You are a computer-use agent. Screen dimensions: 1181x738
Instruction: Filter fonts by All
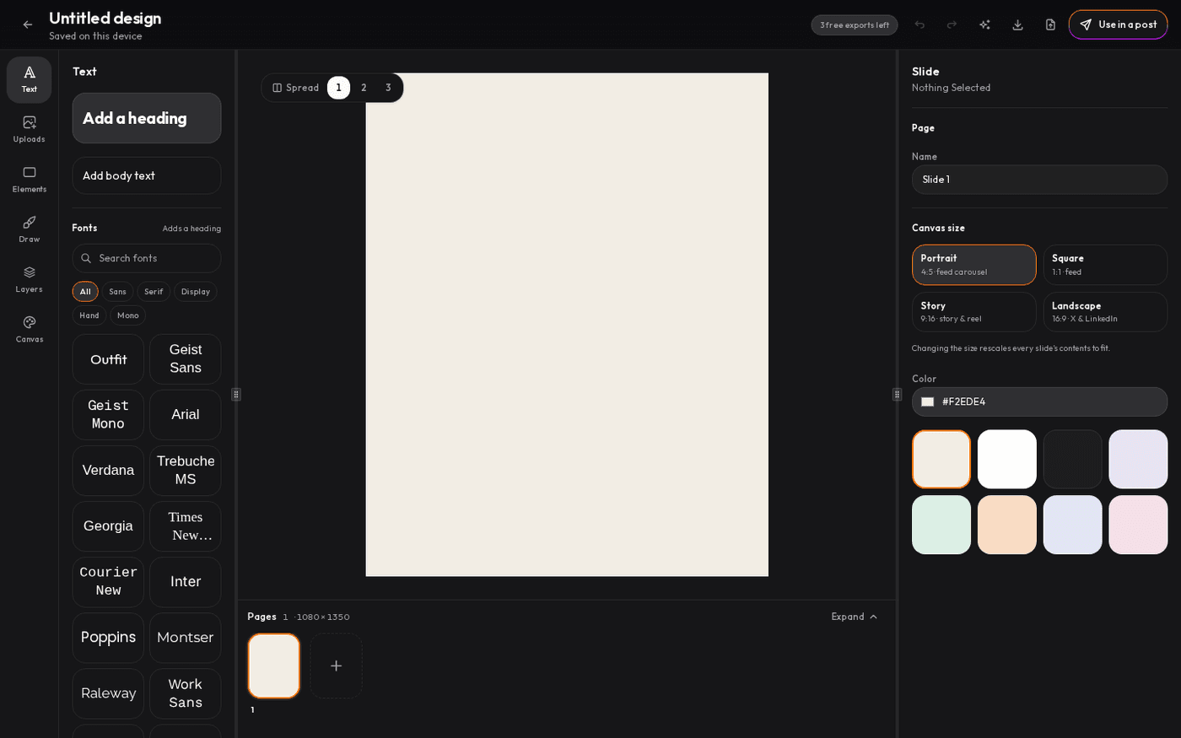(85, 292)
